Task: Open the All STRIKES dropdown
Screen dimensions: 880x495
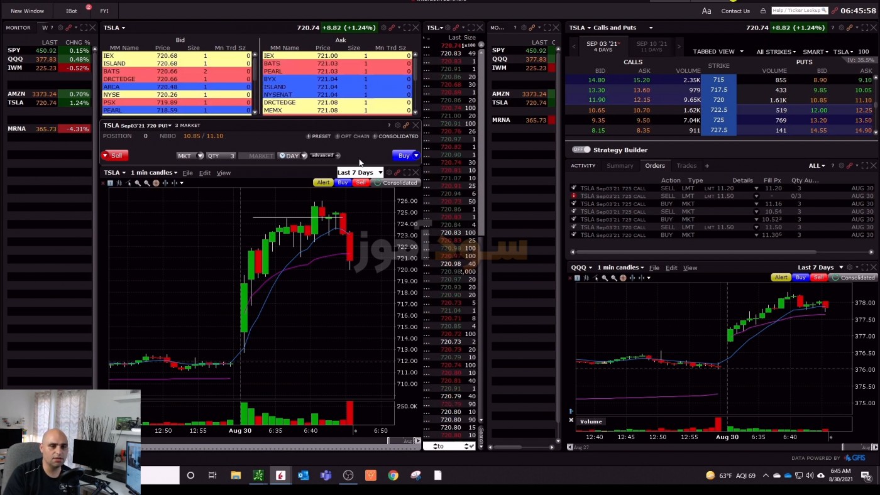Action: pos(776,52)
